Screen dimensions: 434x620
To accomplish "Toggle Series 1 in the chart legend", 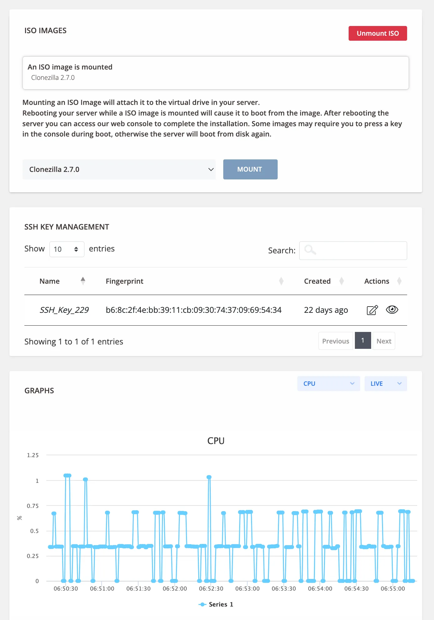I will 216,604.
